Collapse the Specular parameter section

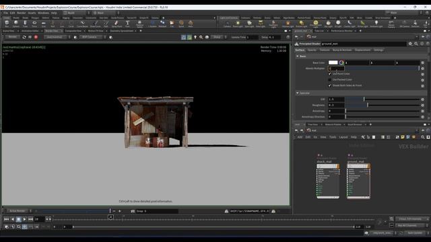(x=298, y=93)
